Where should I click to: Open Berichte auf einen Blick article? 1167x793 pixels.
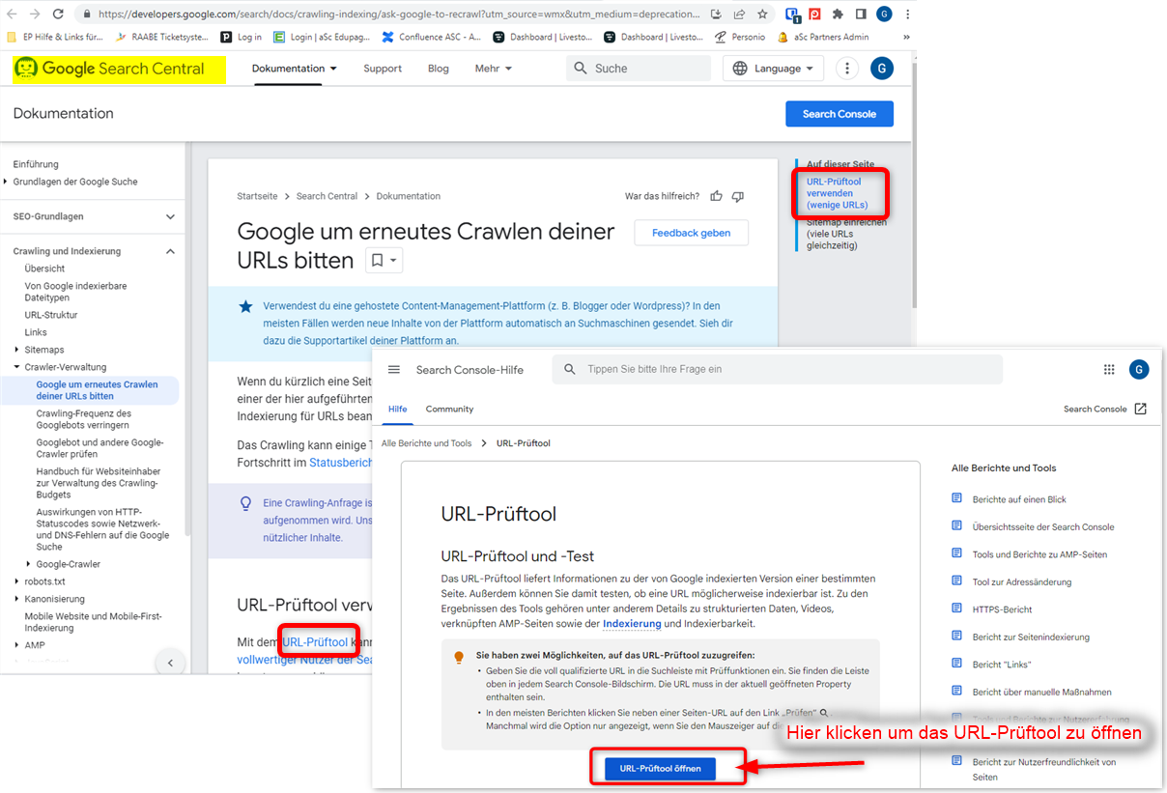click(1019, 499)
